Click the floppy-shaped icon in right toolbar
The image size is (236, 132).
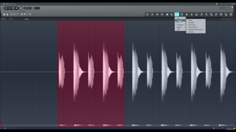coord(221,14)
